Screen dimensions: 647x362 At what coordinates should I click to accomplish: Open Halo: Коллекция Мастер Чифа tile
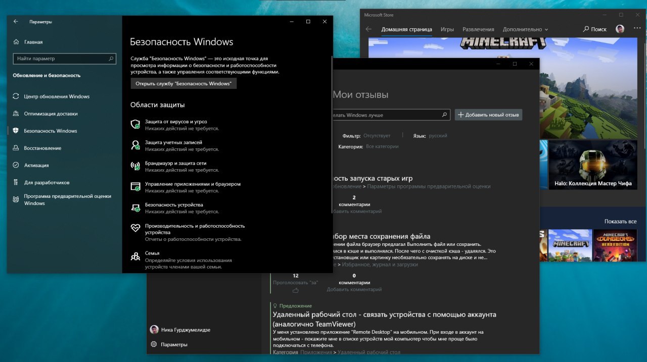pyautogui.click(x=592, y=165)
